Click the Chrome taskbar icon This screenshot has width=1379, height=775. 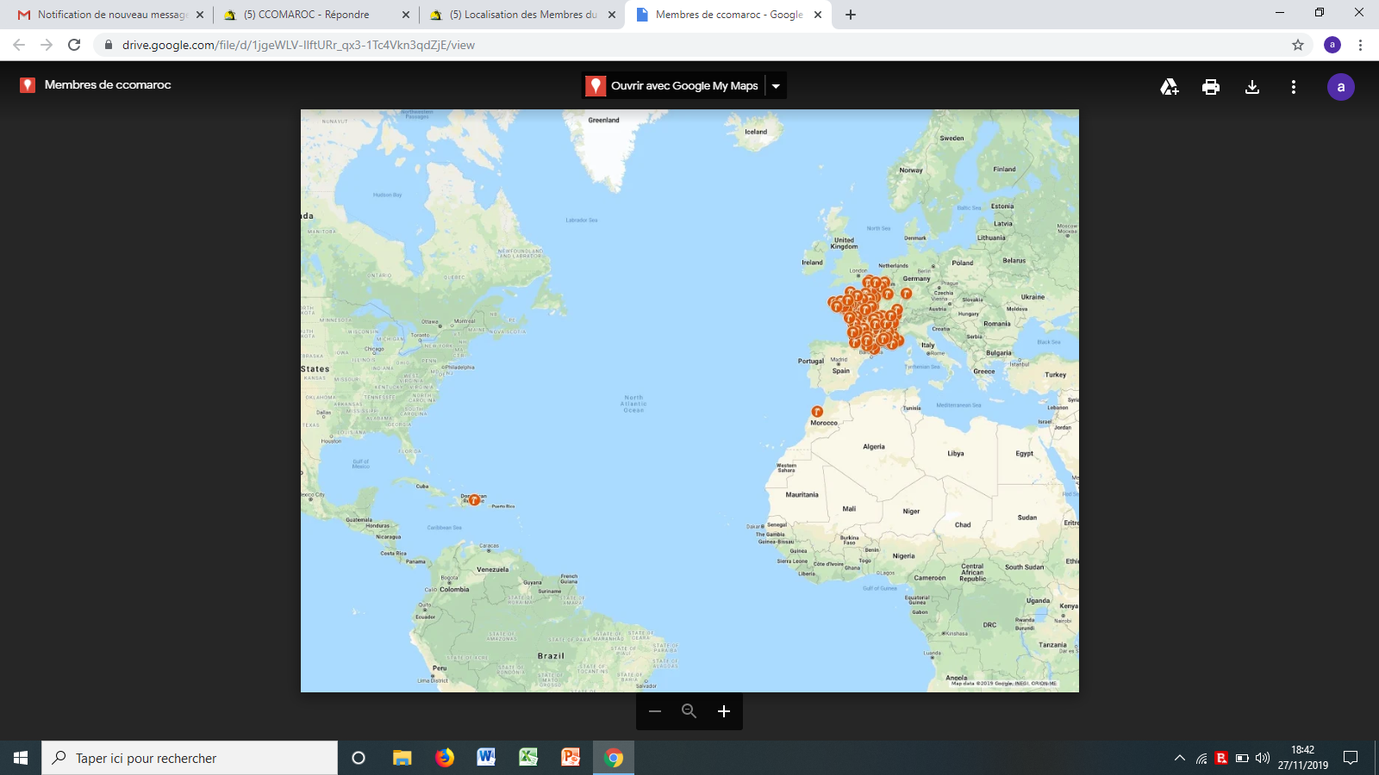pyautogui.click(x=614, y=758)
